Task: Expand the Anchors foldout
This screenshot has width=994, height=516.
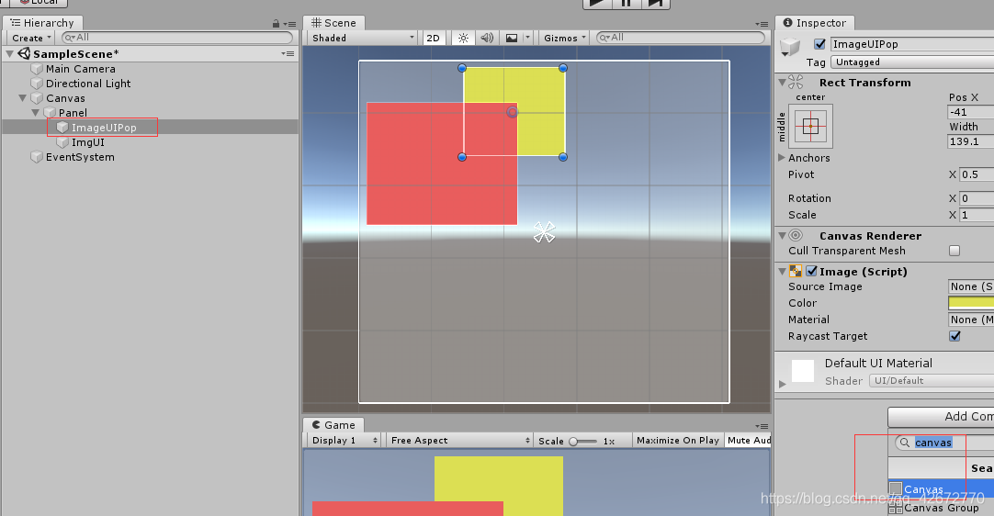Action: coord(782,157)
